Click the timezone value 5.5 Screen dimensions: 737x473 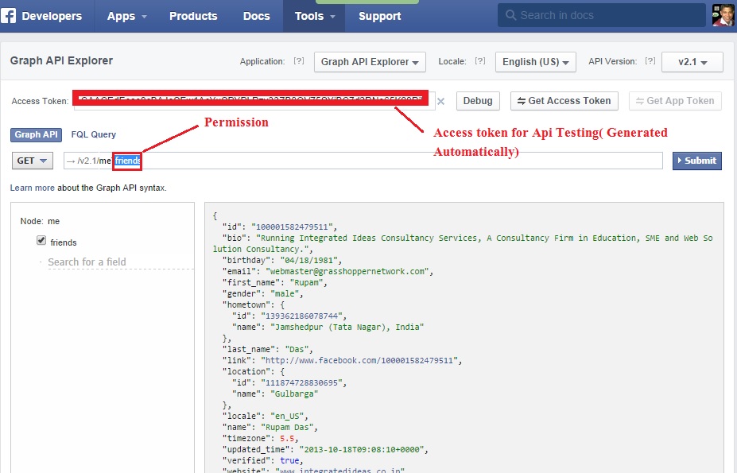(287, 439)
